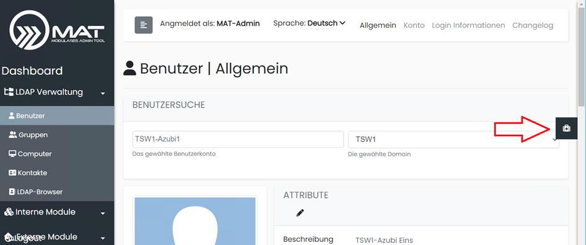Expand the Externe Module menu arrow
The height and width of the screenshot is (245, 586).
(103, 238)
